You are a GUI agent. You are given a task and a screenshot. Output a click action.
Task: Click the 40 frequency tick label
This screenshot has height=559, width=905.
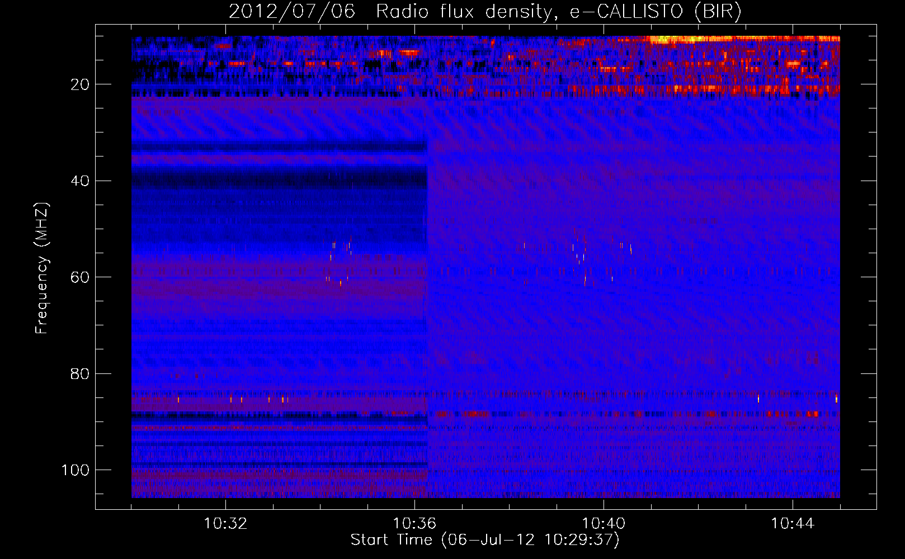(x=80, y=181)
